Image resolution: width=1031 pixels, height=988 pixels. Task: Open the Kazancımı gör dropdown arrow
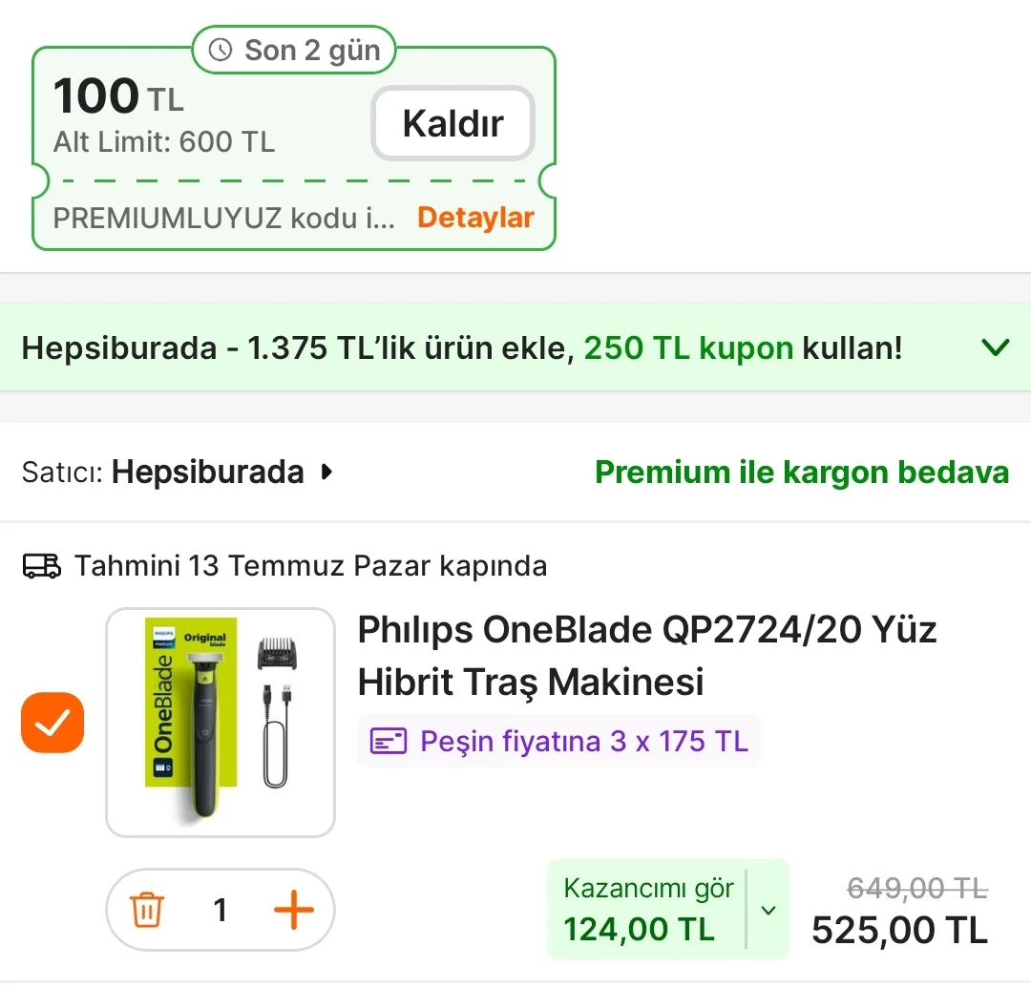click(x=768, y=910)
